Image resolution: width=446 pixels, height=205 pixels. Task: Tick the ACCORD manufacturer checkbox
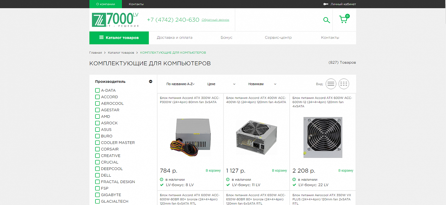[97, 97]
